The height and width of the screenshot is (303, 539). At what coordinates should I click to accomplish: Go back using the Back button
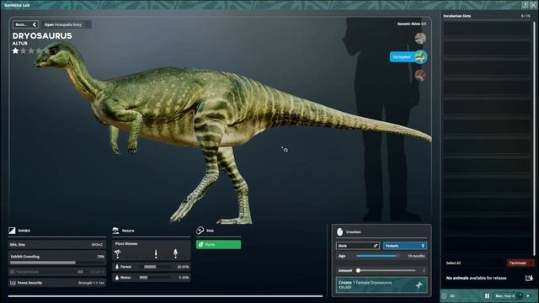(25, 24)
